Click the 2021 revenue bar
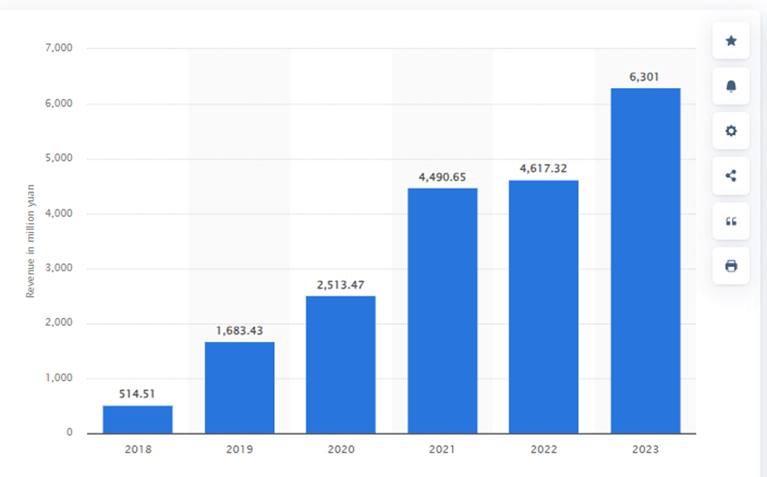Image resolution: width=767 pixels, height=477 pixels. [x=442, y=311]
